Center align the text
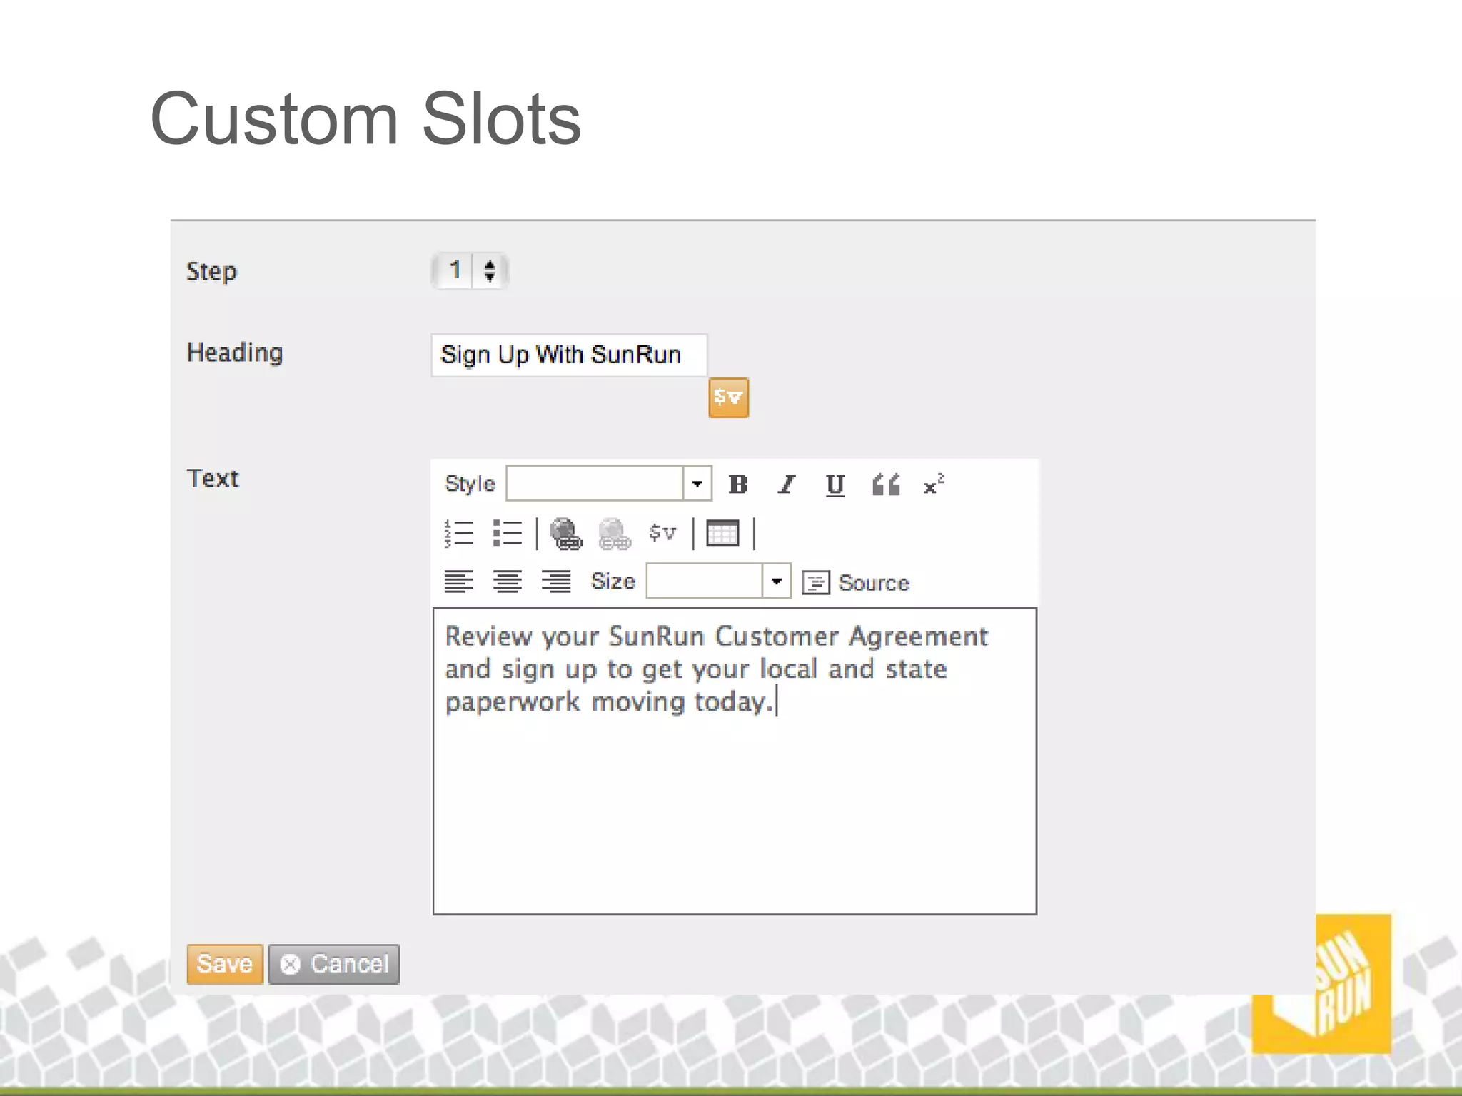The image size is (1462, 1096). coord(508,582)
